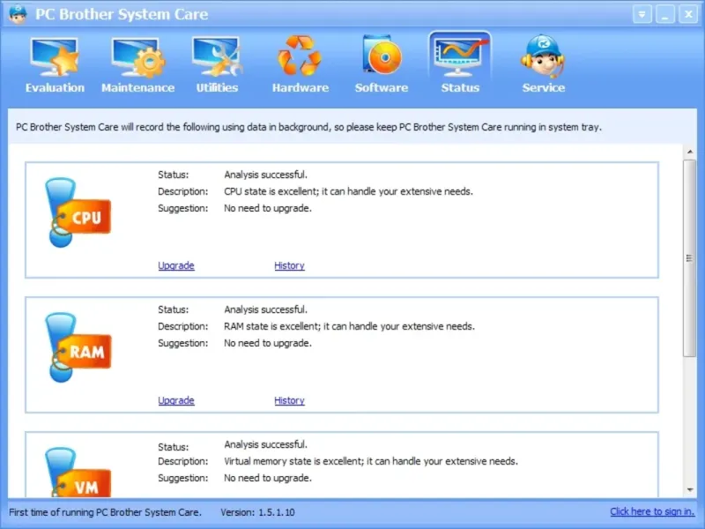Viewport: 705px width, 529px height.
Task: Click the 'Evaluation' tab label text
Action: pos(55,87)
